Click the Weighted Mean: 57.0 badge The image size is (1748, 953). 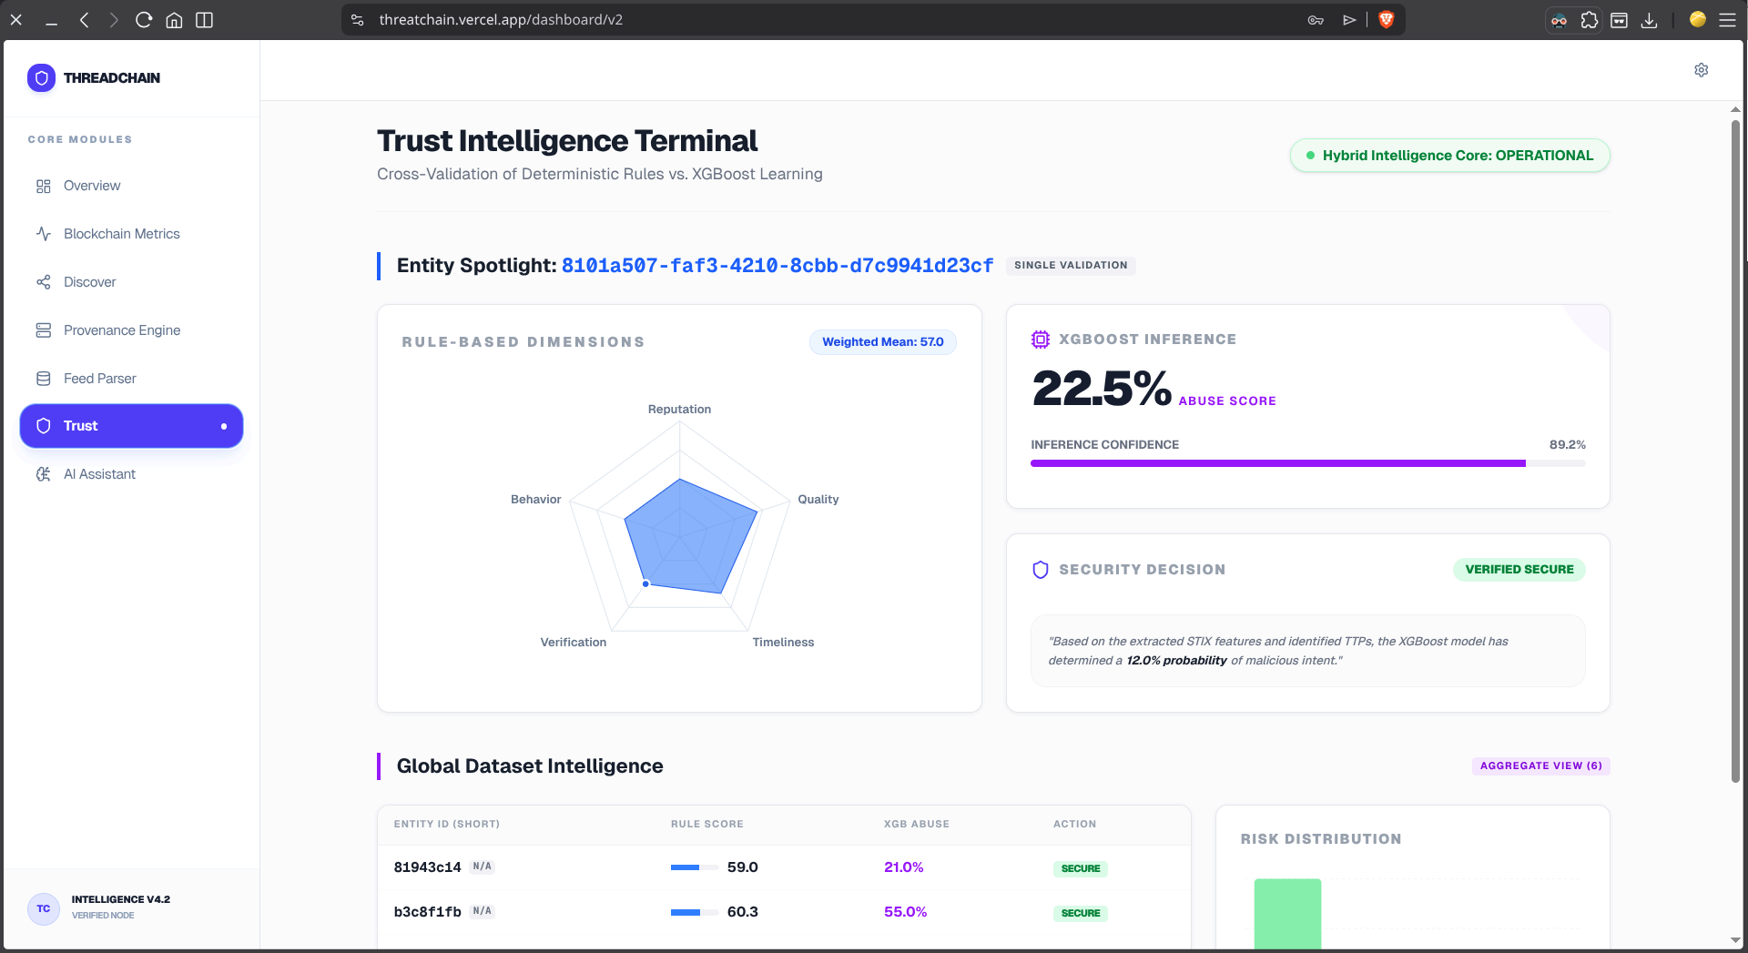coord(883,342)
